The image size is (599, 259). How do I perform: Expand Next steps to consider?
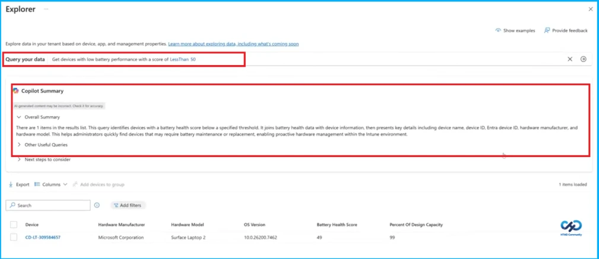[44, 159]
